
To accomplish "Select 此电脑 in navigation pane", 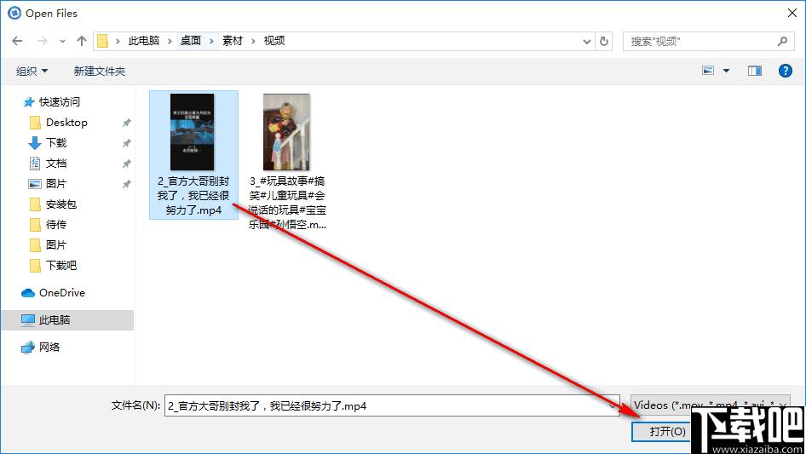I will click(x=55, y=319).
